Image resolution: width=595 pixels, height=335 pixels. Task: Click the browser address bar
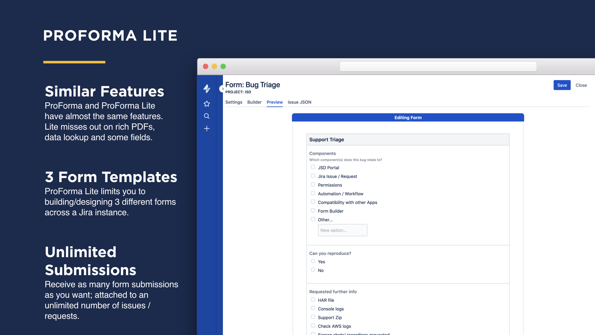(x=438, y=66)
